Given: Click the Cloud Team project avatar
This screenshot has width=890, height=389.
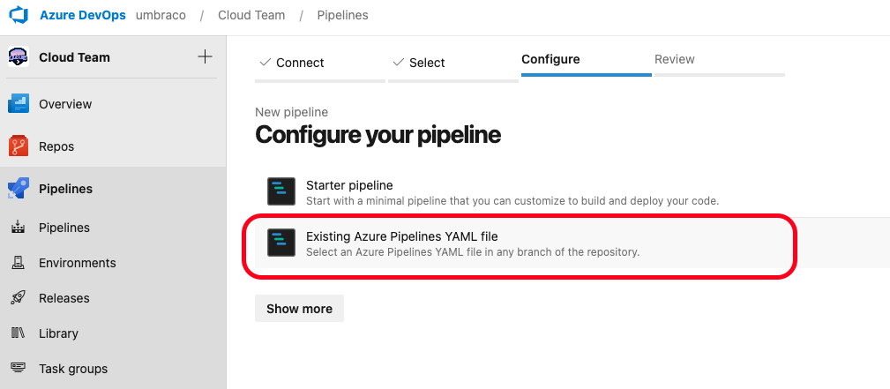Looking at the screenshot, I should pyautogui.click(x=19, y=57).
